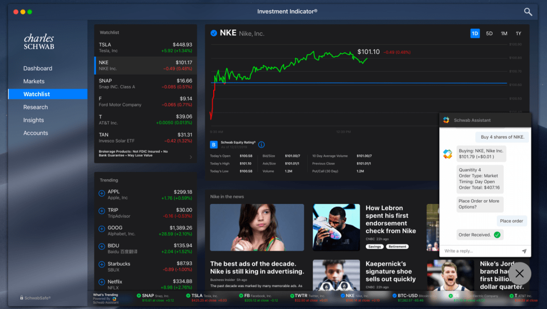Open Accounts in sidebar
Viewport: 547px width, 309px height.
[36, 133]
